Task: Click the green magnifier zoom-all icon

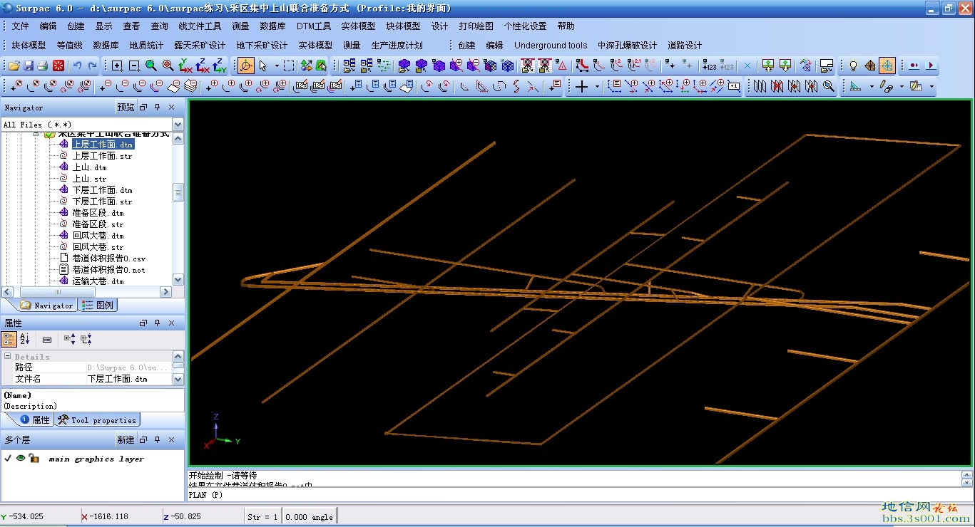Action: point(151,66)
